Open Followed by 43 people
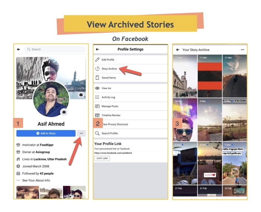Screen dimensions: 261x212 point(38,173)
